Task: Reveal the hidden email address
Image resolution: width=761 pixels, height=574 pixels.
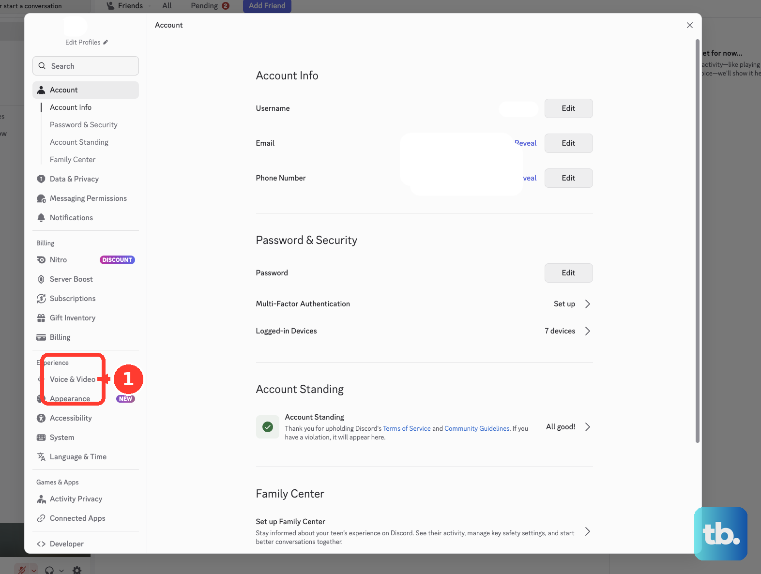Action: point(526,143)
